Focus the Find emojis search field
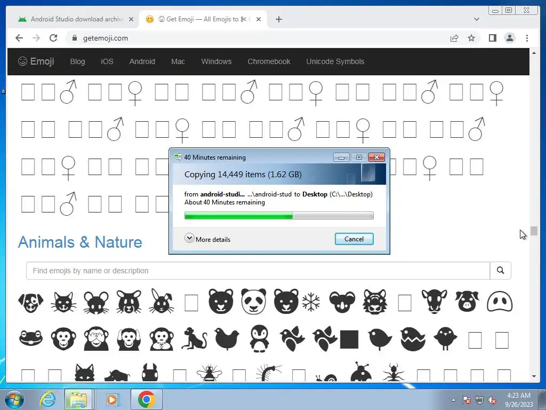 pyautogui.click(x=258, y=271)
